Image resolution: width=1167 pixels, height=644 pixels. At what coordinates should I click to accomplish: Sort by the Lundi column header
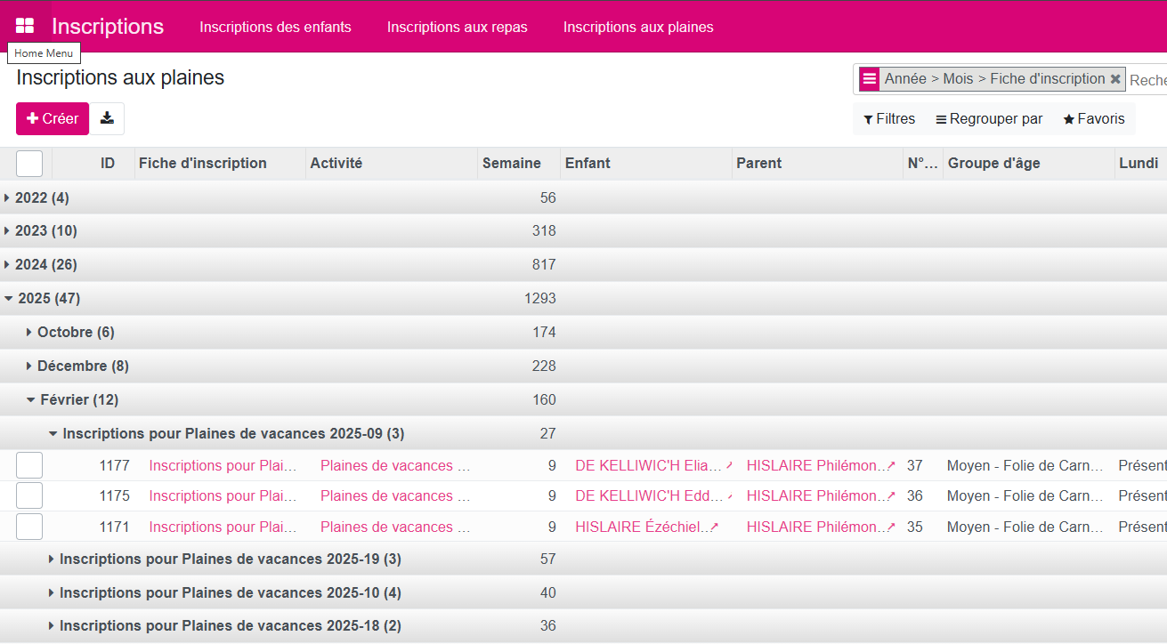1139,164
